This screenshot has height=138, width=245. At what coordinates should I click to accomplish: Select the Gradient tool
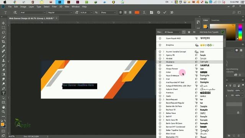pos(3,74)
